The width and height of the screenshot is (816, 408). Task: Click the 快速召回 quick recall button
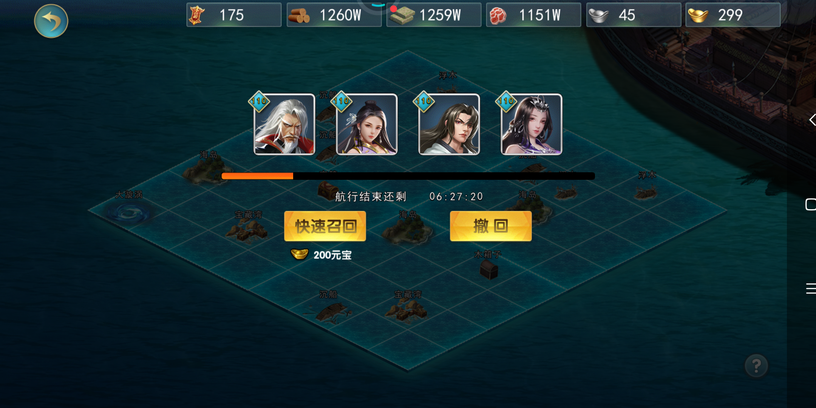coord(325,226)
